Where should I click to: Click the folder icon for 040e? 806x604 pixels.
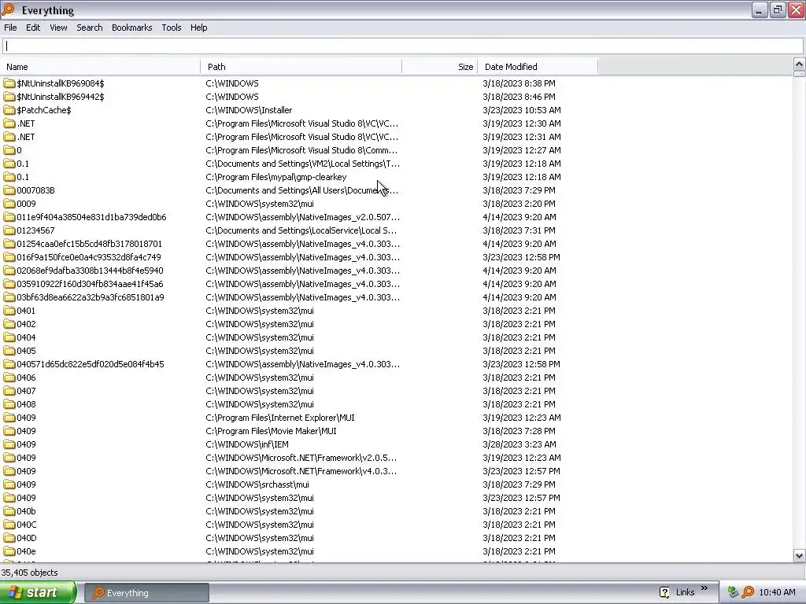click(9, 551)
